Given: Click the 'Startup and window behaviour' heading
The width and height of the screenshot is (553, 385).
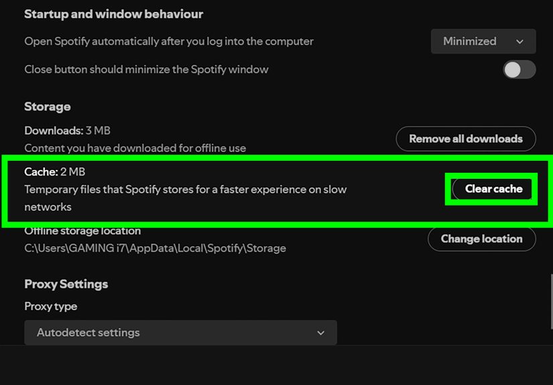Looking at the screenshot, I should point(113,14).
